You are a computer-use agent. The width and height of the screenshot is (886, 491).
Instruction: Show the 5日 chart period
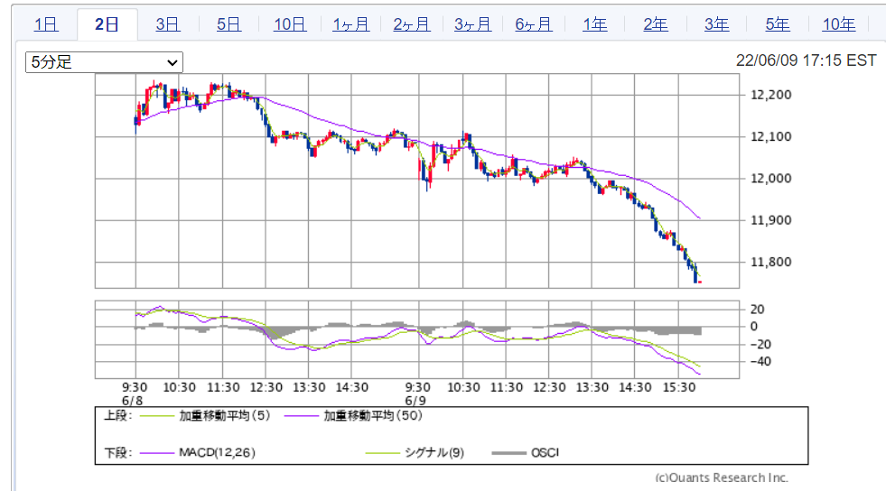[x=228, y=24]
